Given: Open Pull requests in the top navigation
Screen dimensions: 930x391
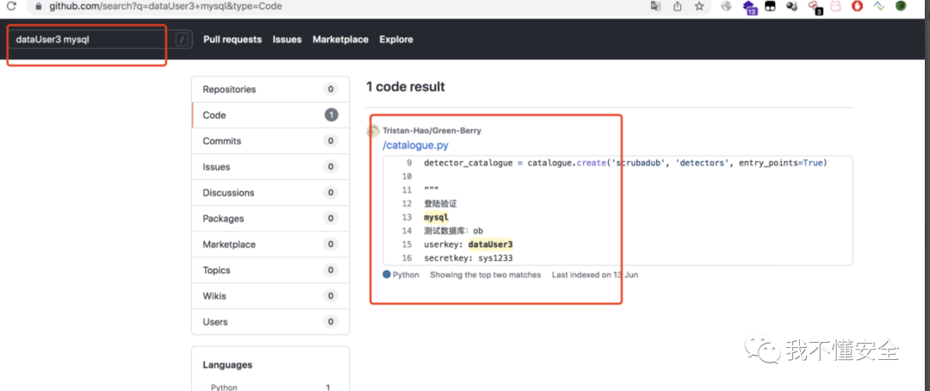Looking at the screenshot, I should click(x=232, y=40).
